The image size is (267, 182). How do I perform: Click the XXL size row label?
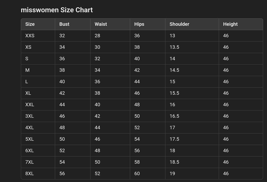pos(30,105)
